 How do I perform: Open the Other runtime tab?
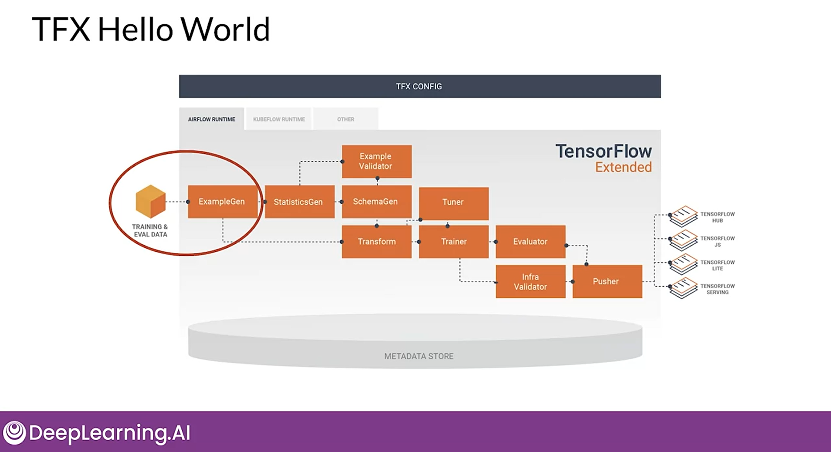click(346, 119)
